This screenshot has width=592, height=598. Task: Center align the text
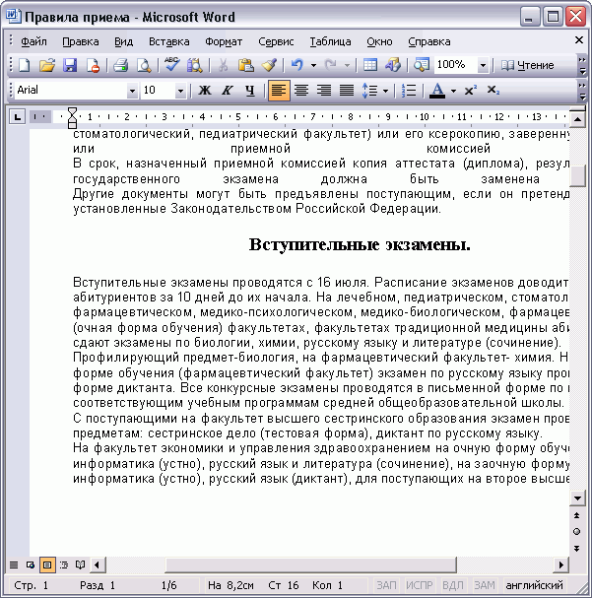coord(301,91)
